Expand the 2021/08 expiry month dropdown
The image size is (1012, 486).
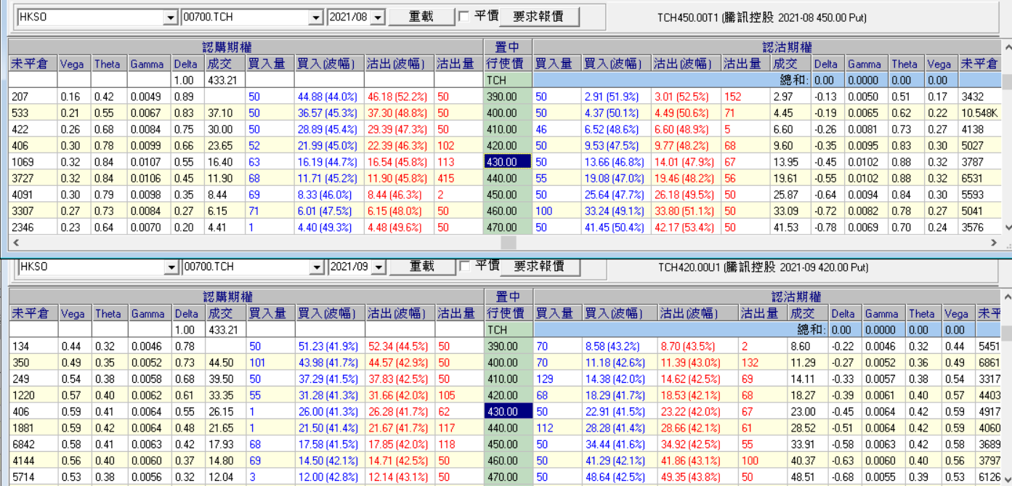pos(378,17)
